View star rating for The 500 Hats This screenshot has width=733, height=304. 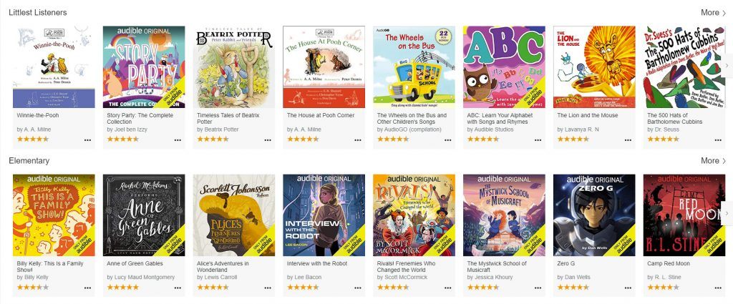coord(663,139)
